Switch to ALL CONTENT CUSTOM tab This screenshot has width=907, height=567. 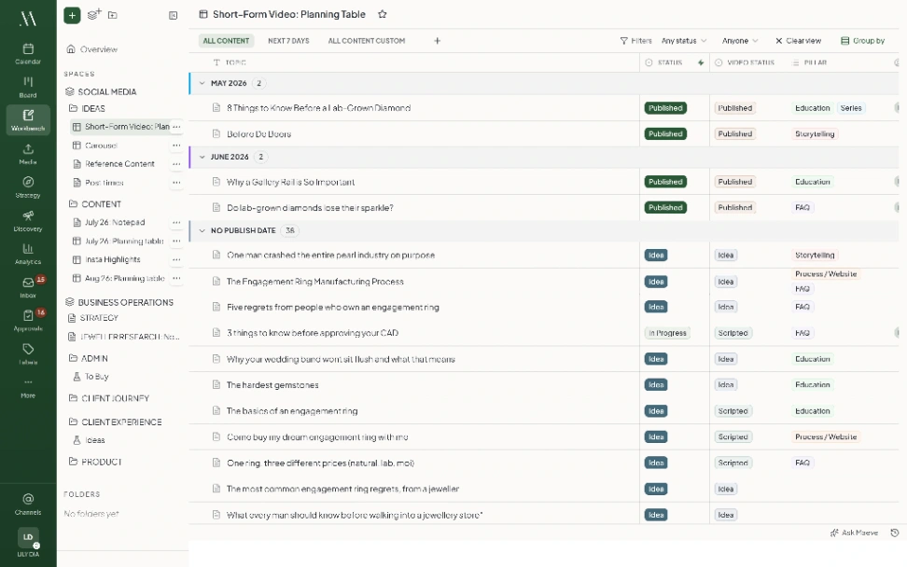[367, 41]
